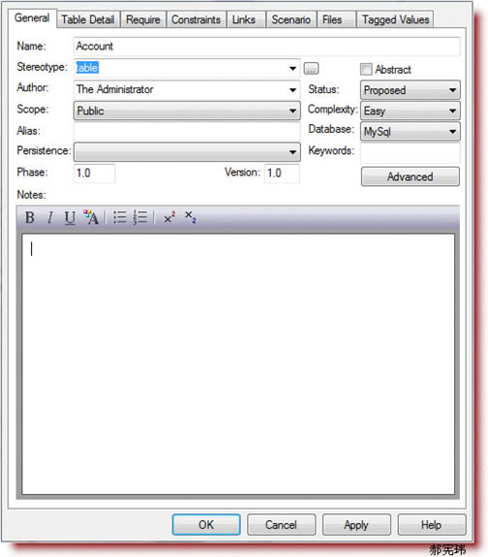
Task: Apply subscript formatting in Notes
Action: pos(191,217)
